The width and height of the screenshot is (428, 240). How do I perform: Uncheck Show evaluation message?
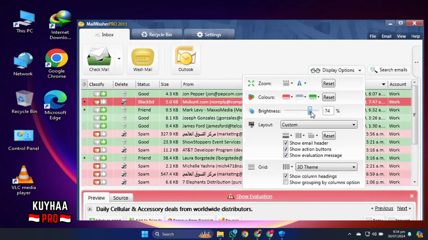pos(286,155)
